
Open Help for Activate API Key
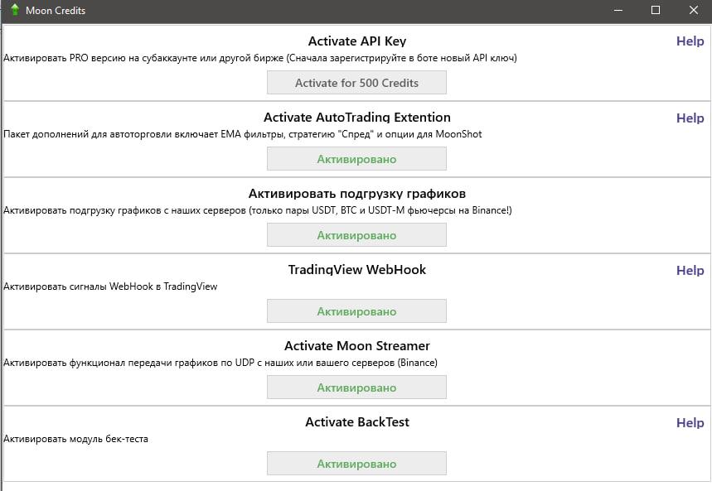point(690,41)
